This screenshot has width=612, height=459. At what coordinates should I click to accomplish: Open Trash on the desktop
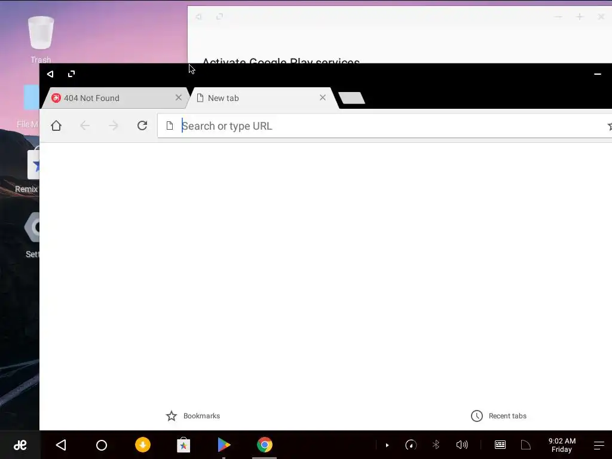click(x=41, y=40)
